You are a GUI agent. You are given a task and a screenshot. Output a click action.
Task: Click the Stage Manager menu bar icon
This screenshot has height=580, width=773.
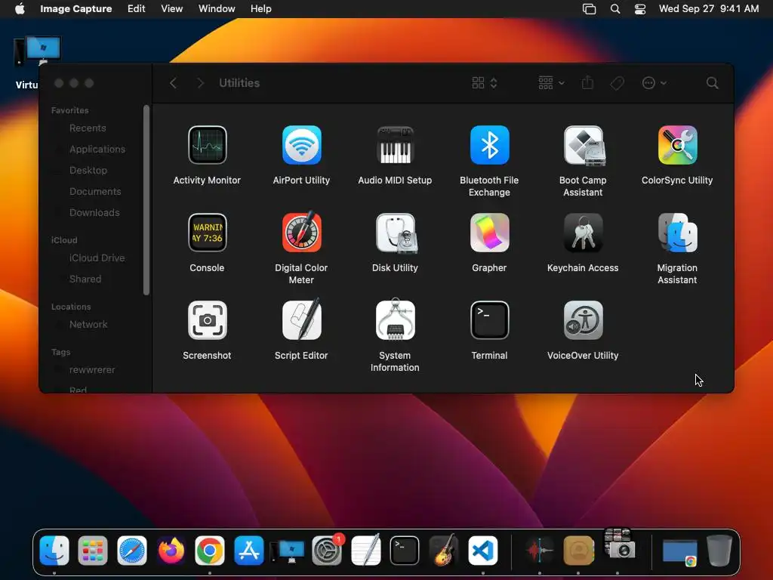pyautogui.click(x=589, y=9)
